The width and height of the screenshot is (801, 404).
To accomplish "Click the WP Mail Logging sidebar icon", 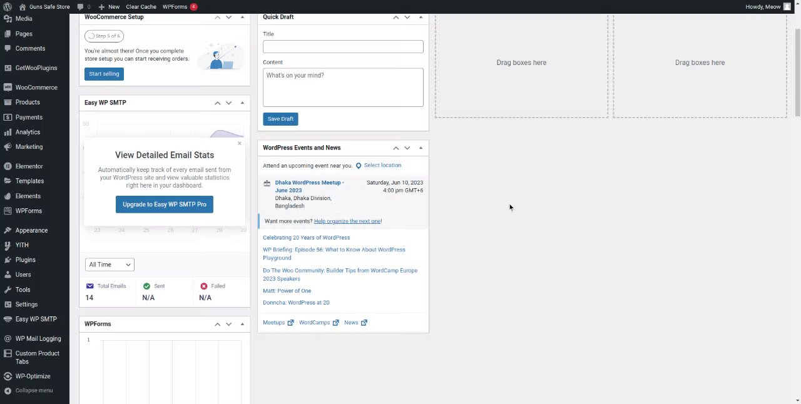I will pos(8,339).
